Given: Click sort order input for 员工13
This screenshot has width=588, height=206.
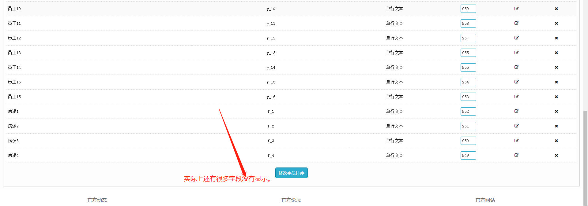Looking at the screenshot, I should coord(468,53).
